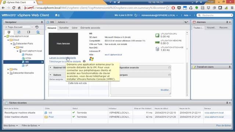Viewport: 235px width, 132px height.
Task: Open the Filtre de tâches dropdown
Action: click(x=31, y=125)
